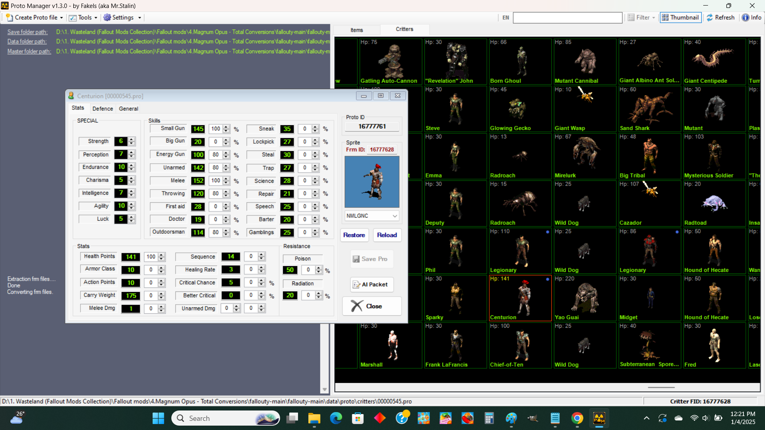Select the "Revelation" John critter thumbnail

[455, 61]
